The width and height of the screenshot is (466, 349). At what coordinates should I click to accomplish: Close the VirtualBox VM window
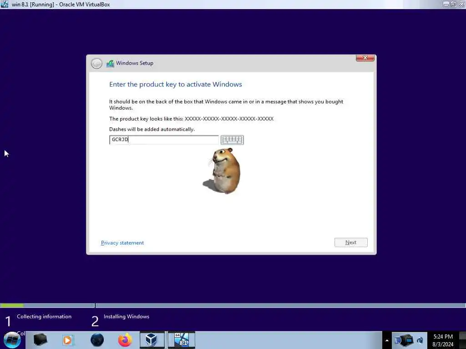[x=461, y=4]
